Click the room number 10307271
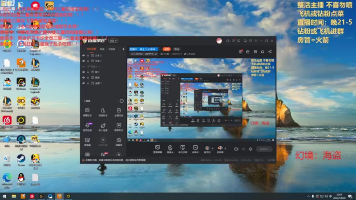 click(x=176, y=54)
